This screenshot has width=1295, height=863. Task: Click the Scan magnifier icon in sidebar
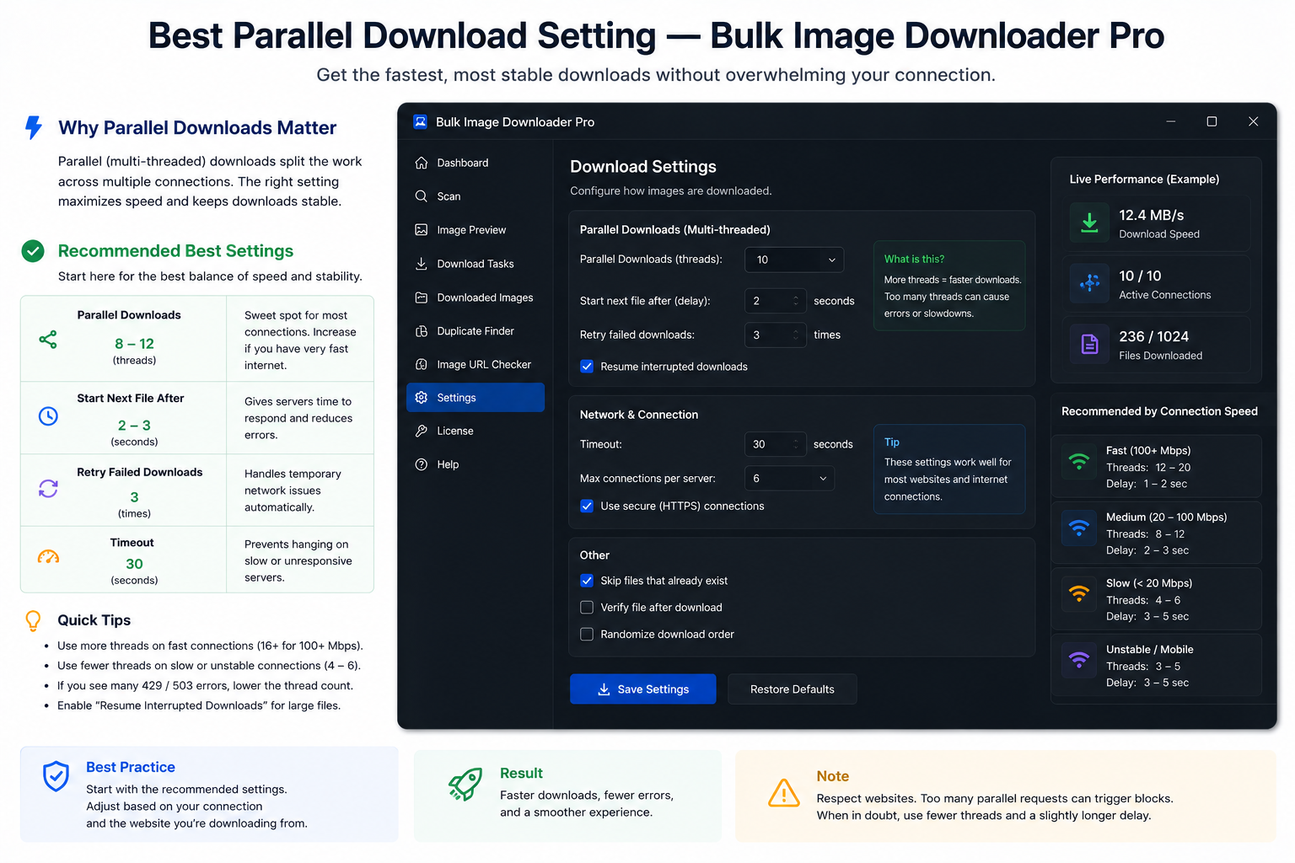click(x=422, y=196)
